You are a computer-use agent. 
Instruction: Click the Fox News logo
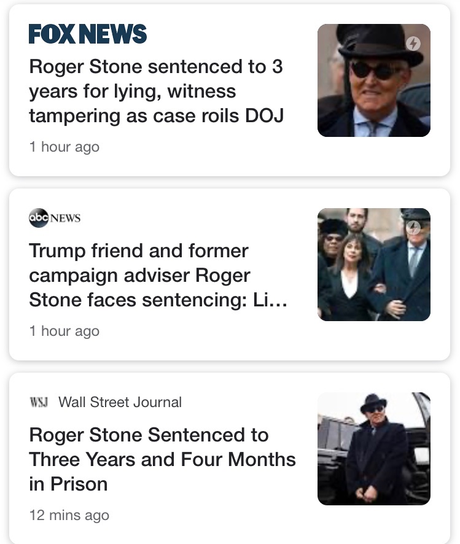pos(88,34)
